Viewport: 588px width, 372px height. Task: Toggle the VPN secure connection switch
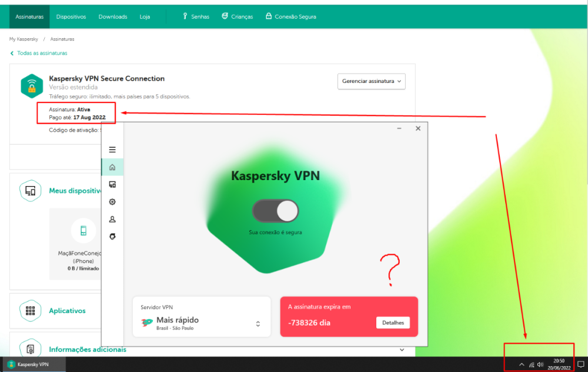tap(275, 211)
